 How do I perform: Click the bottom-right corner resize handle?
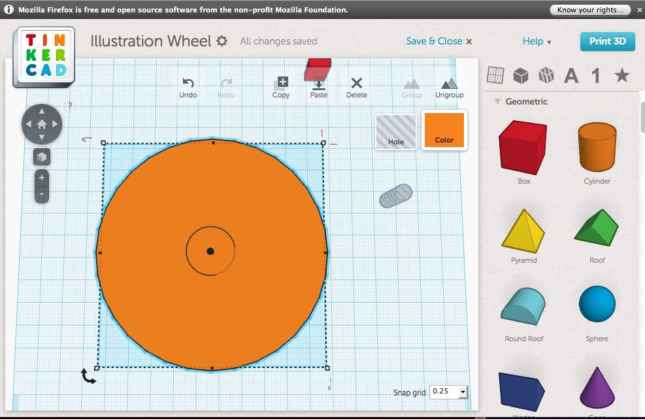[327, 368]
